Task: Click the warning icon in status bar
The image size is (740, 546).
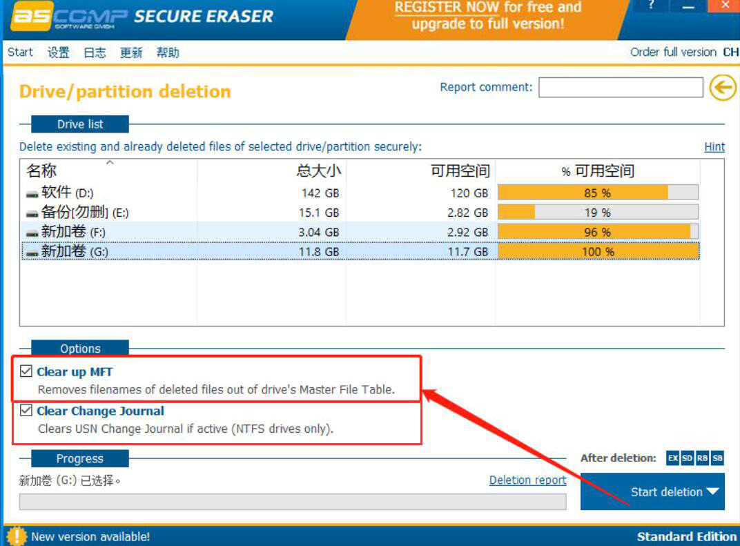Action: pyautogui.click(x=17, y=536)
